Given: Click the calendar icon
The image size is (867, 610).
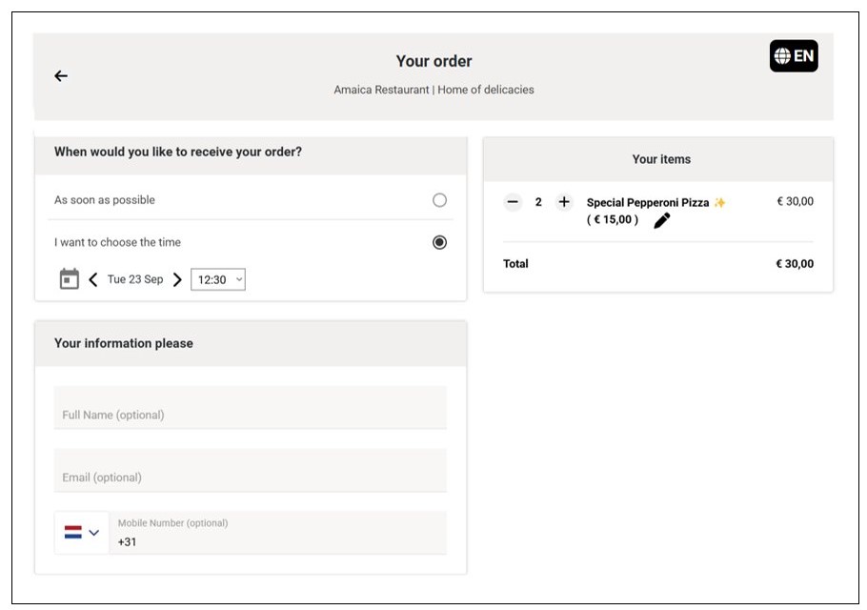Looking at the screenshot, I should 70,279.
